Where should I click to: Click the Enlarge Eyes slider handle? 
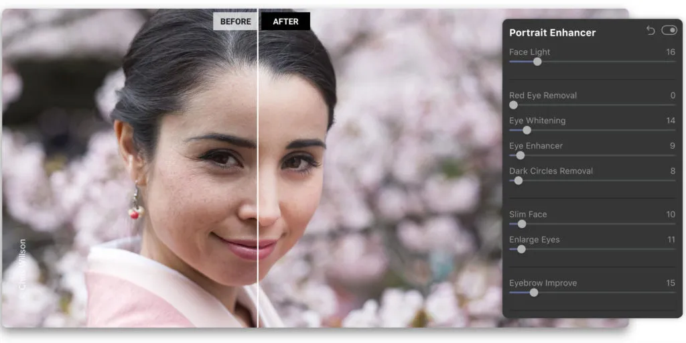click(x=522, y=249)
